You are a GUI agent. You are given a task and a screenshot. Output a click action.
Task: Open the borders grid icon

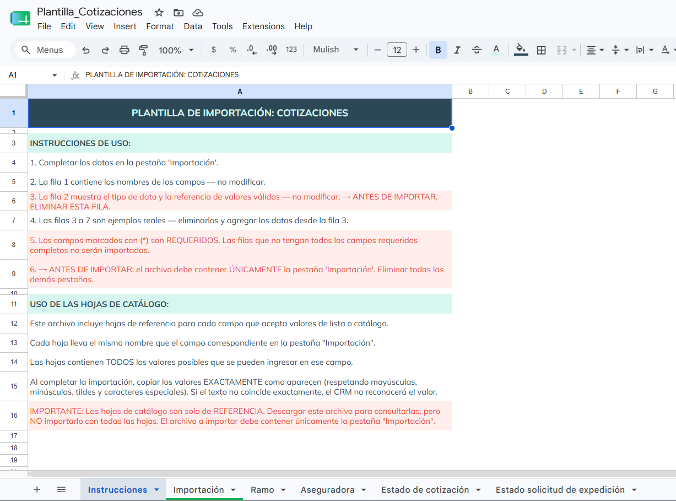click(541, 50)
